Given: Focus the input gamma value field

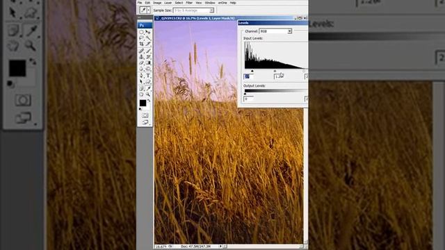Looking at the screenshot, I should click(x=280, y=76).
